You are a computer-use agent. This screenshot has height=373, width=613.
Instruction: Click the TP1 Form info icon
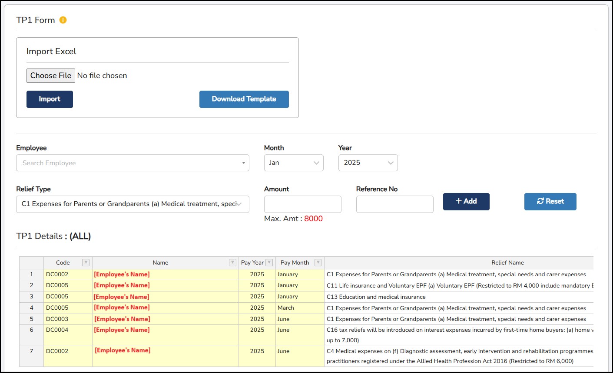[63, 20]
